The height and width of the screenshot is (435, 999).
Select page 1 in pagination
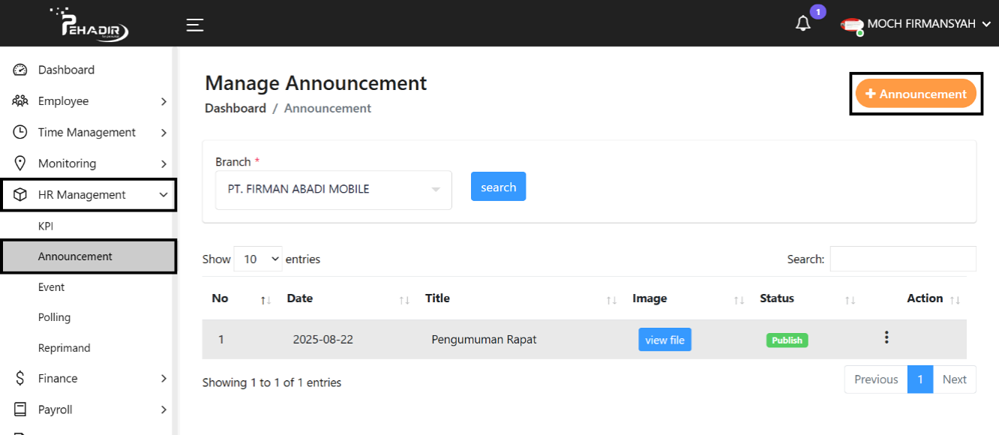pyautogui.click(x=920, y=379)
